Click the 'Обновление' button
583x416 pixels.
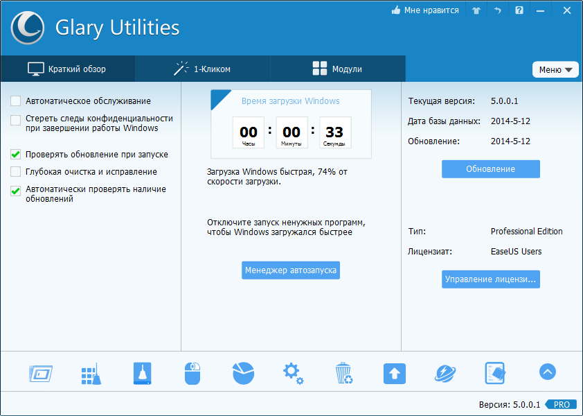(x=491, y=169)
